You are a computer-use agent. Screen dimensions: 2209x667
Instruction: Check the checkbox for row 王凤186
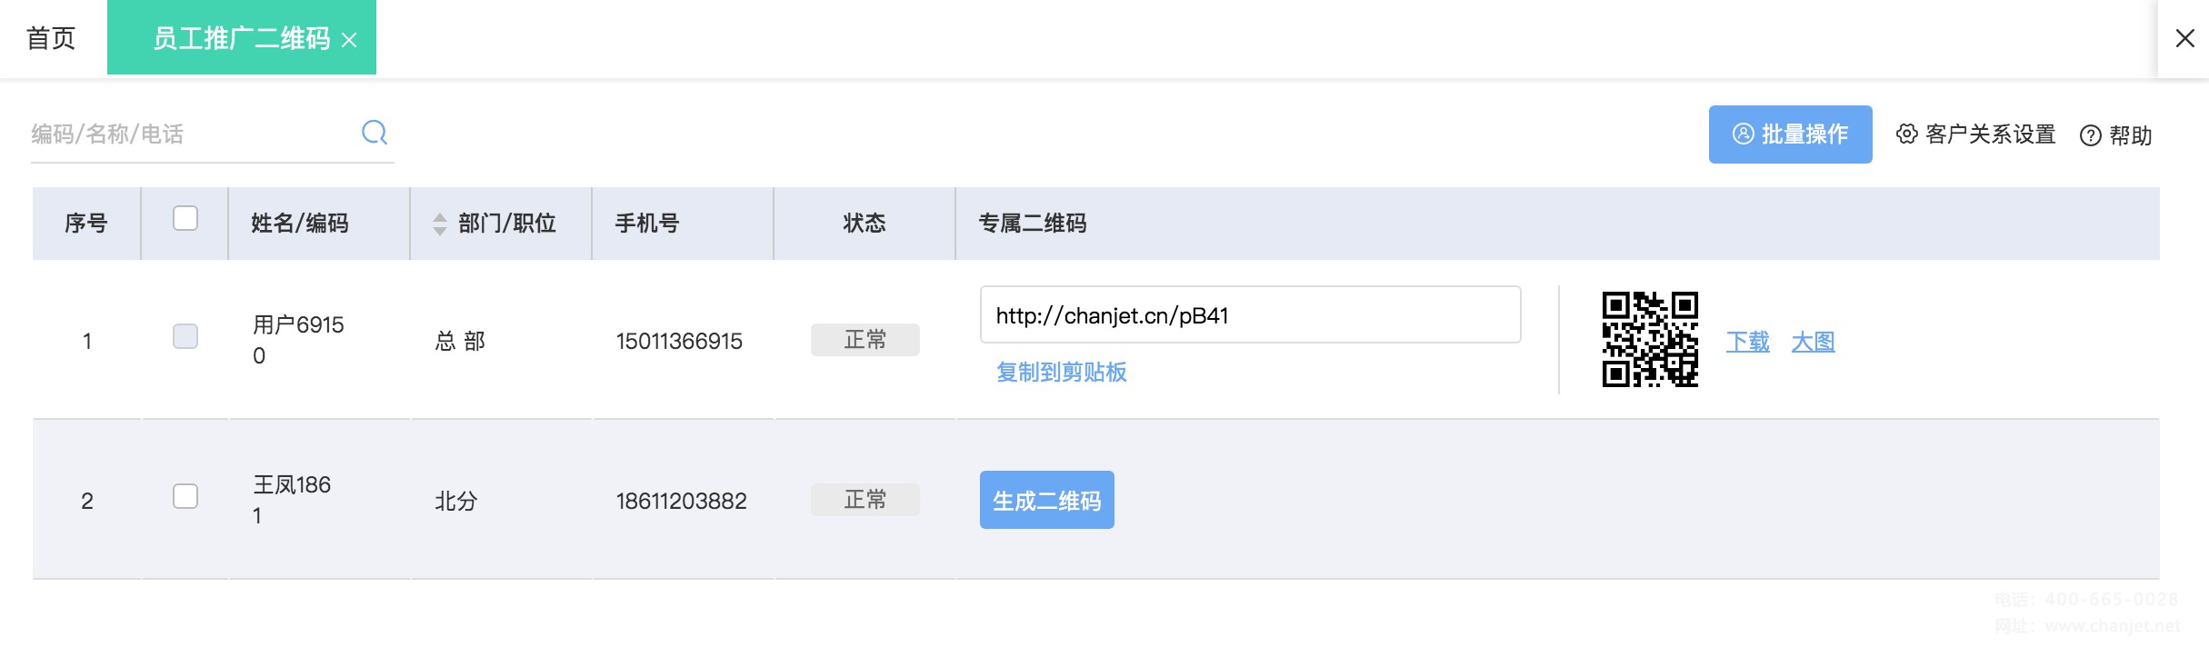point(185,496)
